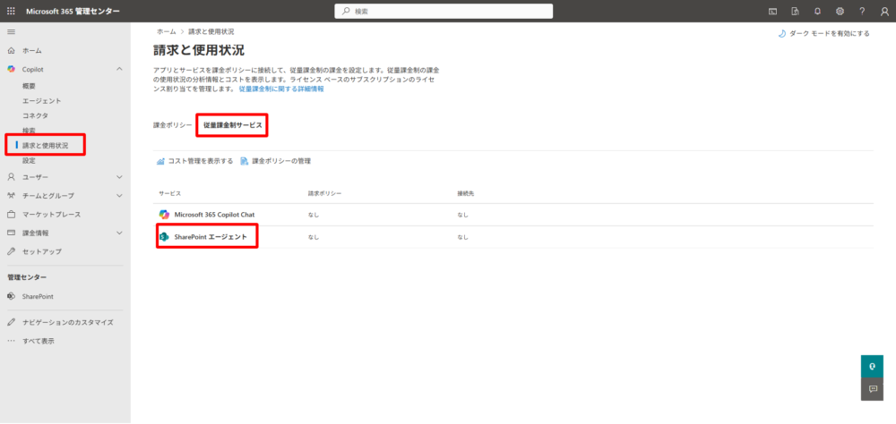Open the settings gear icon
The width and height of the screenshot is (896, 424).
[x=840, y=11]
